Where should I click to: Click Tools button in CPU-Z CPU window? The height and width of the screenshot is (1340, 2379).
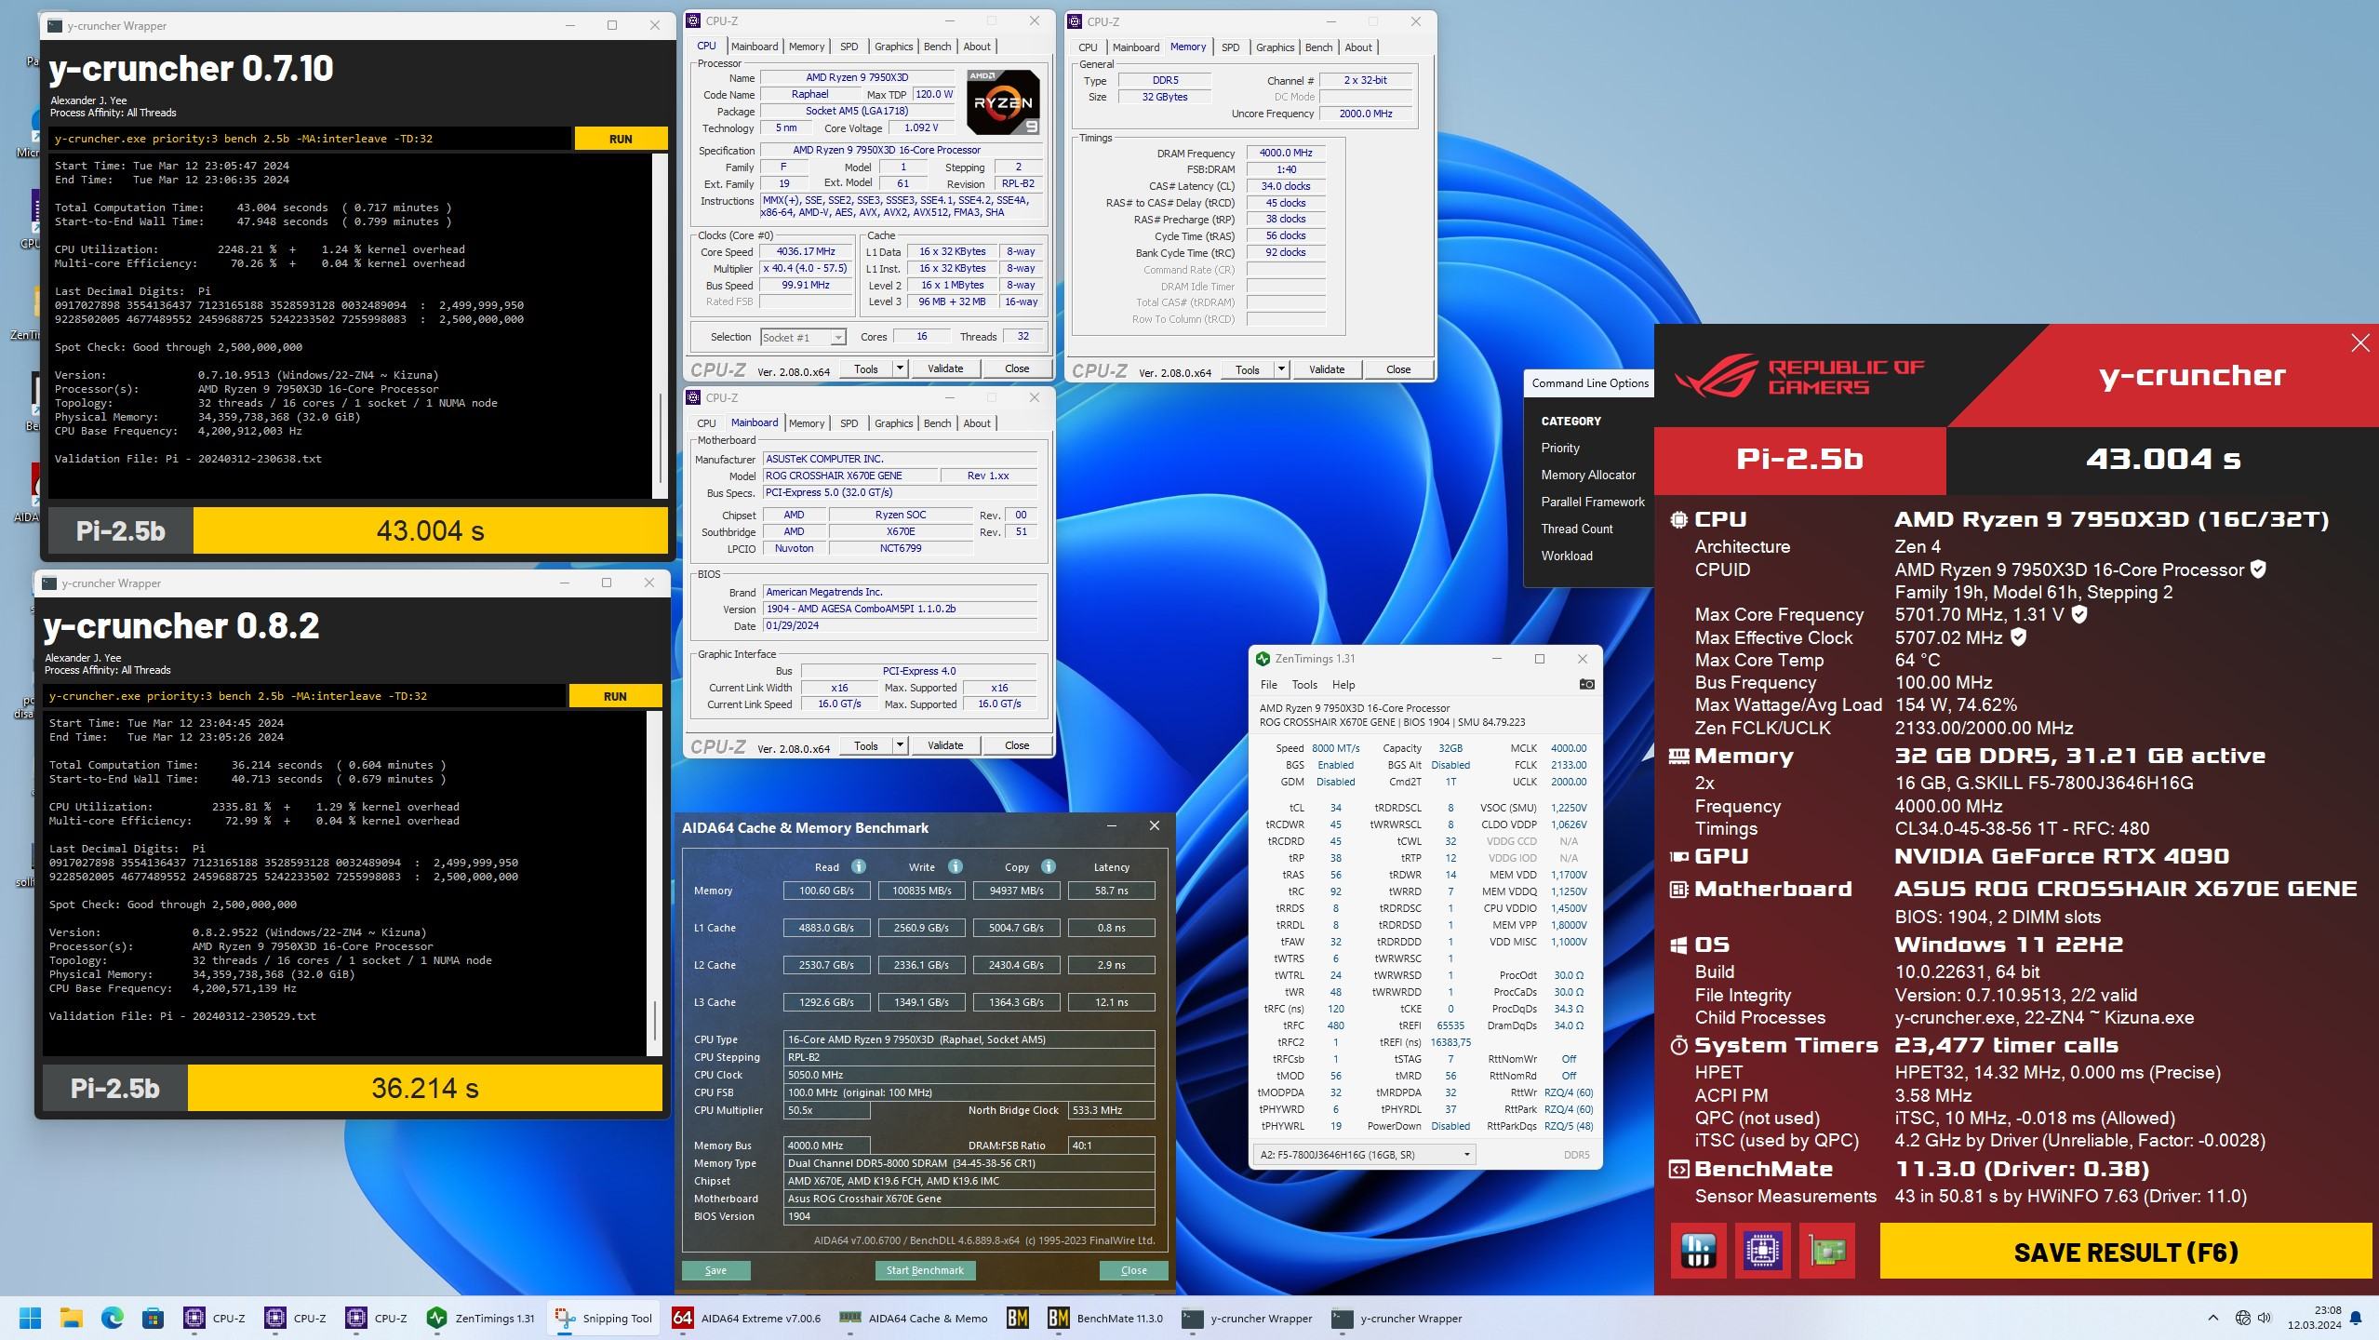tap(865, 368)
